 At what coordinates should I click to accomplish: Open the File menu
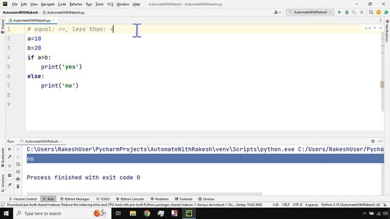pyautogui.click(x=15, y=4)
